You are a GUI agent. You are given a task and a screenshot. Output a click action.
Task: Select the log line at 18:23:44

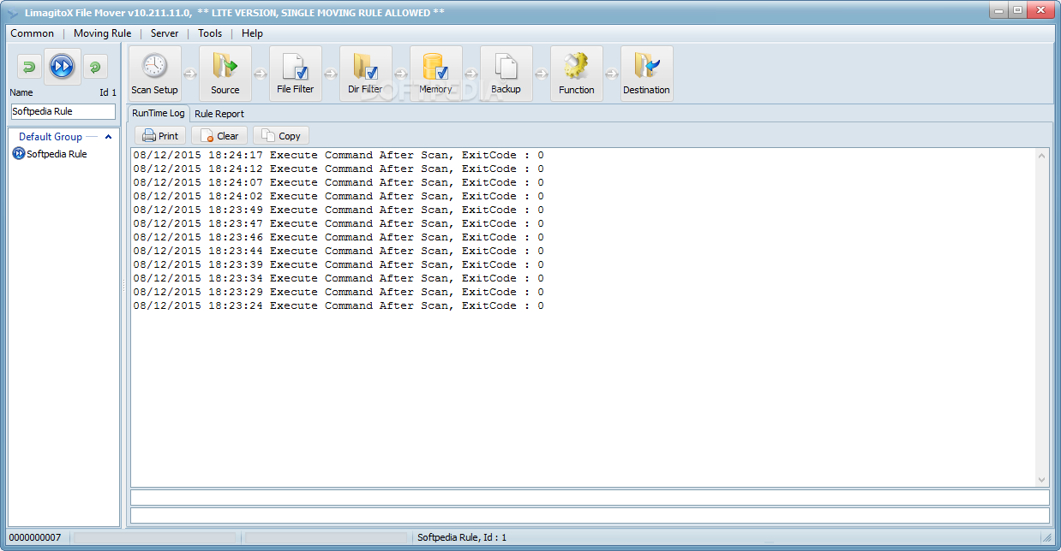[x=339, y=251]
